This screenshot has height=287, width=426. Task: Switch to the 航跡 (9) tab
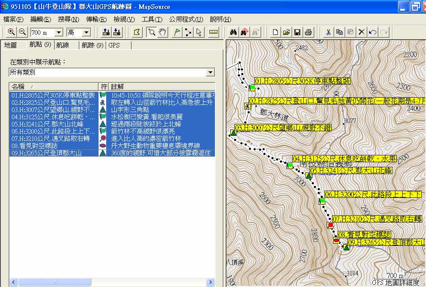click(92, 45)
